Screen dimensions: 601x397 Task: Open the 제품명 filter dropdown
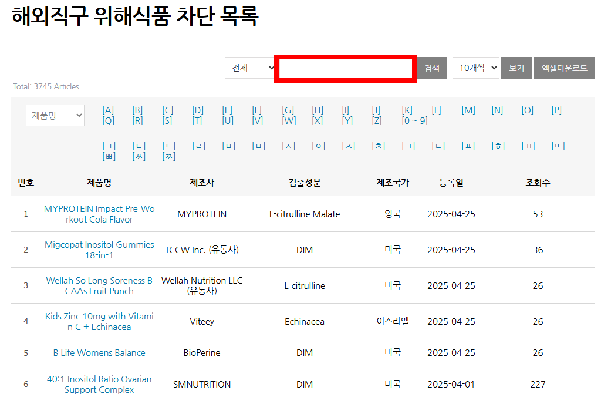[x=55, y=116]
